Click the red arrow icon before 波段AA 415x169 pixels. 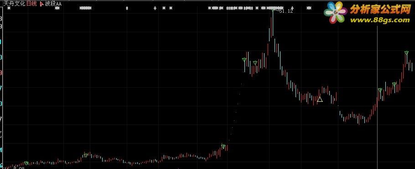pyautogui.click(x=41, y=4)
